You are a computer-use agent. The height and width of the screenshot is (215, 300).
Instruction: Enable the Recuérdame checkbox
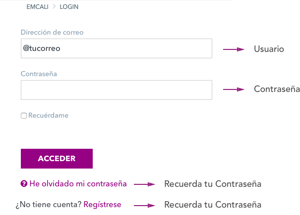(24, 116)
